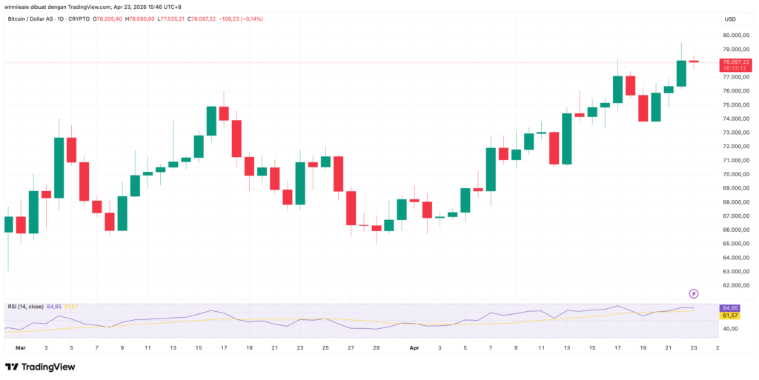Click the open value O78.205,40
Screen dimensions: 759x380
[x=108, y=19]
